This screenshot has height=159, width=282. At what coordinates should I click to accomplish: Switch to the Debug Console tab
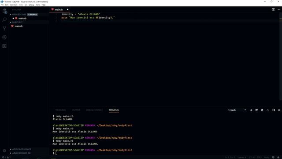point(94,110)
